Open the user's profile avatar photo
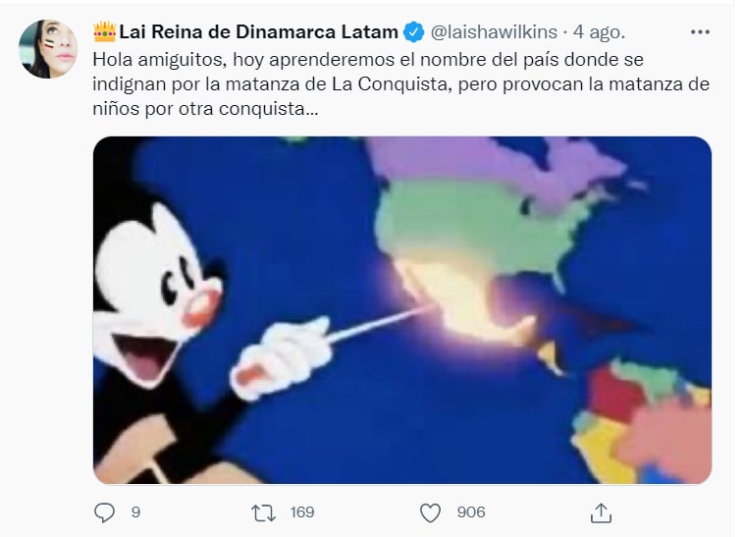Screen dimensions: 744x537 48,49
